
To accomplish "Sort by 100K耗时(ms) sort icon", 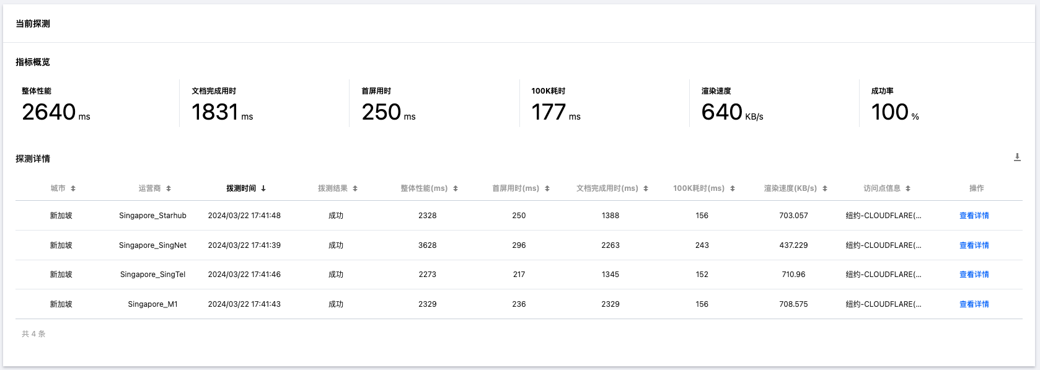I will coord(733,188).
